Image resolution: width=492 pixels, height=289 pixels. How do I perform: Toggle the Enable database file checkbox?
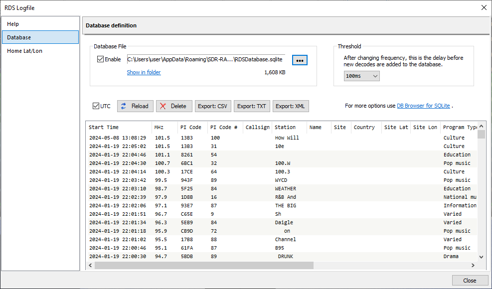point(101,59)
